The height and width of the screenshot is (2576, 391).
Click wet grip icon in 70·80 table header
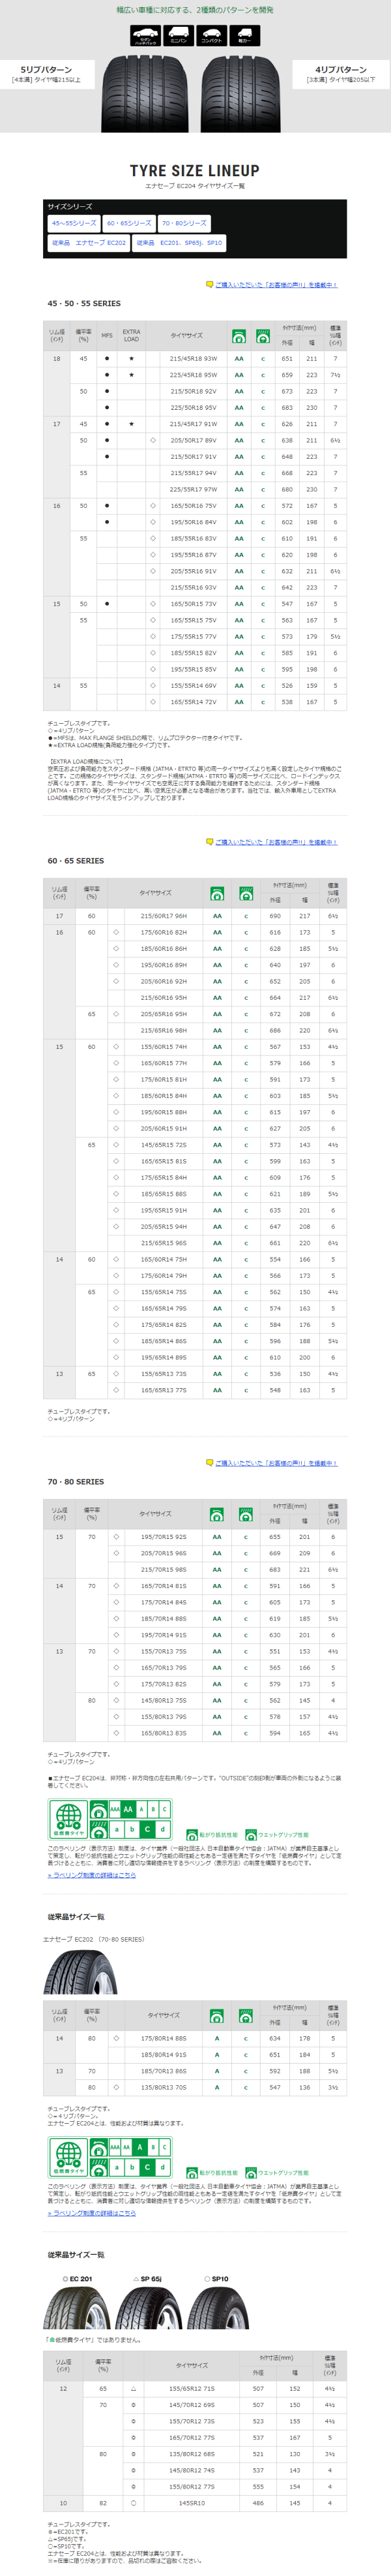click(246, 1514)
